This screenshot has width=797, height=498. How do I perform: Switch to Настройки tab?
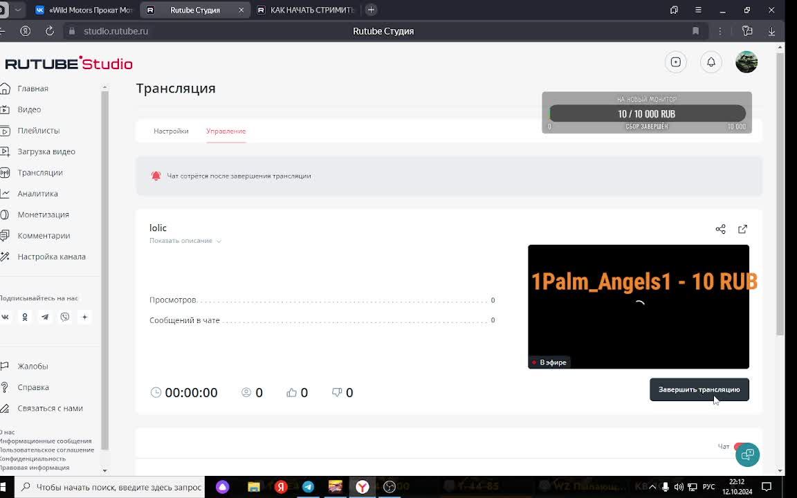pyautogui.click(x=171, y=131)
